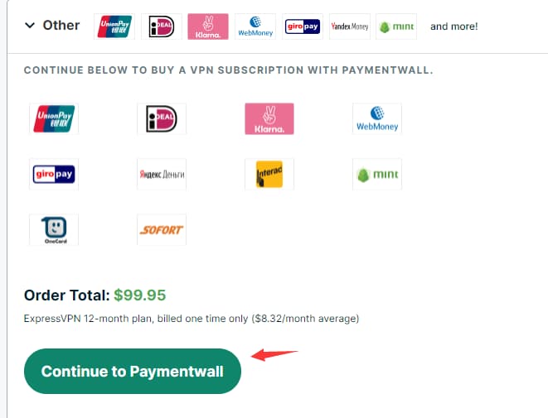The width and height of the screenshot is (548, 418).
Task: Click Continue to Paymentwall button
Action: (x=133, y=372)
